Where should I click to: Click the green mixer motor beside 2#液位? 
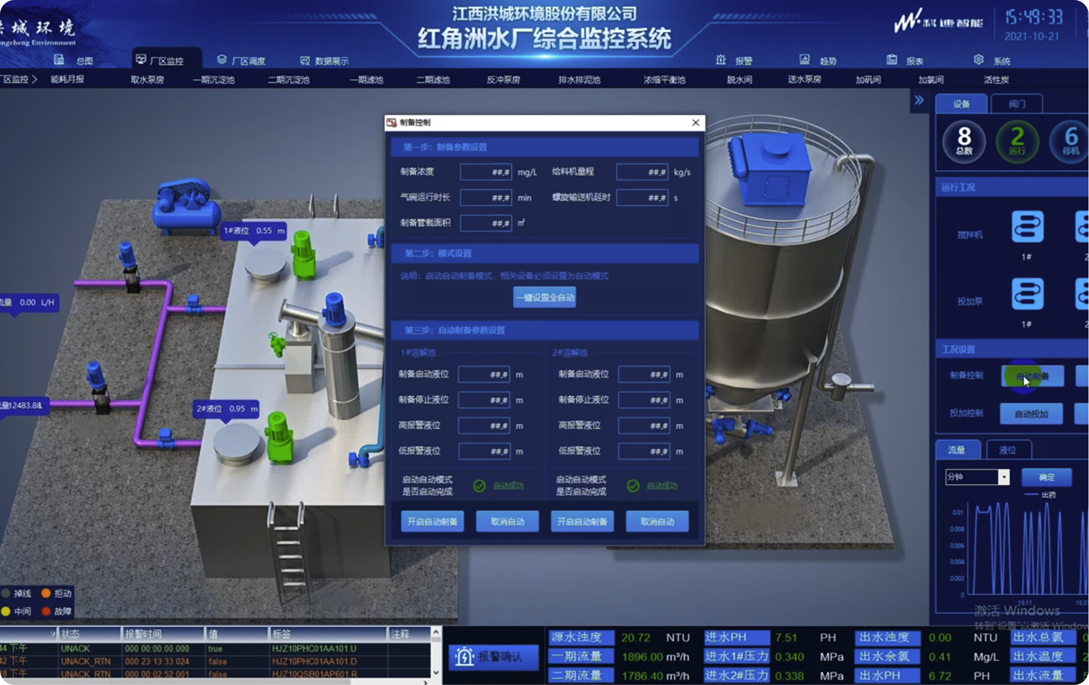279,437
